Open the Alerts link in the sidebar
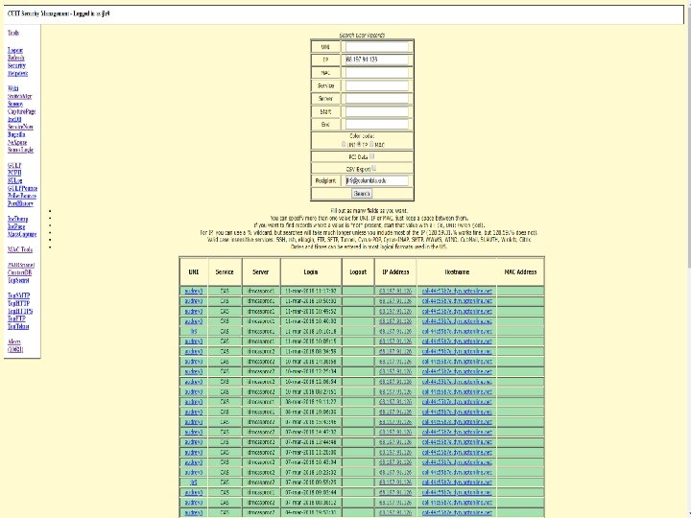 point(14,341)
